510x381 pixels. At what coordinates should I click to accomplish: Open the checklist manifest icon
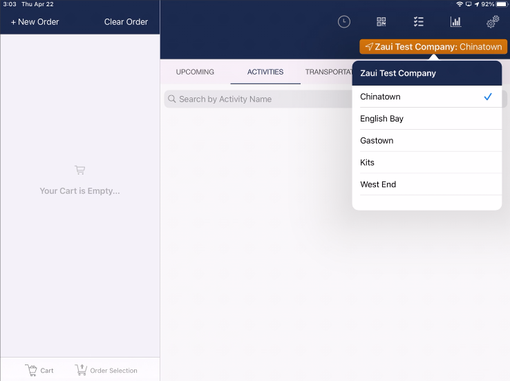tap(418, 22)
